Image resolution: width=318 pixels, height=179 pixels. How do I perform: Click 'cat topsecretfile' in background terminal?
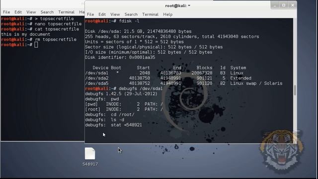57,29
